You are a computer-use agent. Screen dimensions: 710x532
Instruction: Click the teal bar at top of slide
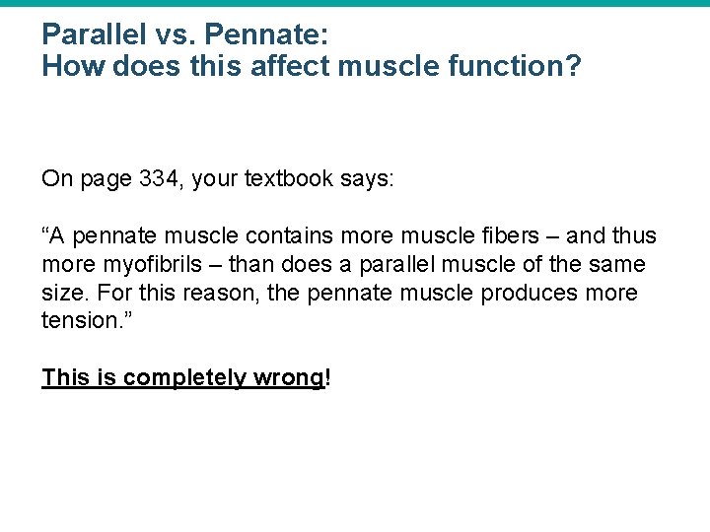[x=355, y=3]
